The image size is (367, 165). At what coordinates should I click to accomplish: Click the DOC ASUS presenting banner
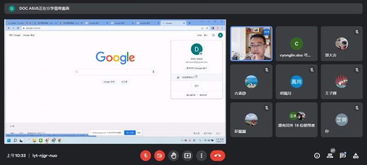click(183, 9)
